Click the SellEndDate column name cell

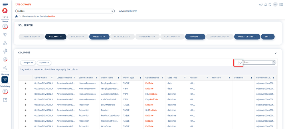click(x=151, y=110)
